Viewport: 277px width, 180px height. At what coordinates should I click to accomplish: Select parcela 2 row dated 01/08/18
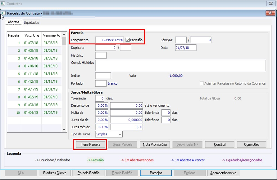point(34,50)
